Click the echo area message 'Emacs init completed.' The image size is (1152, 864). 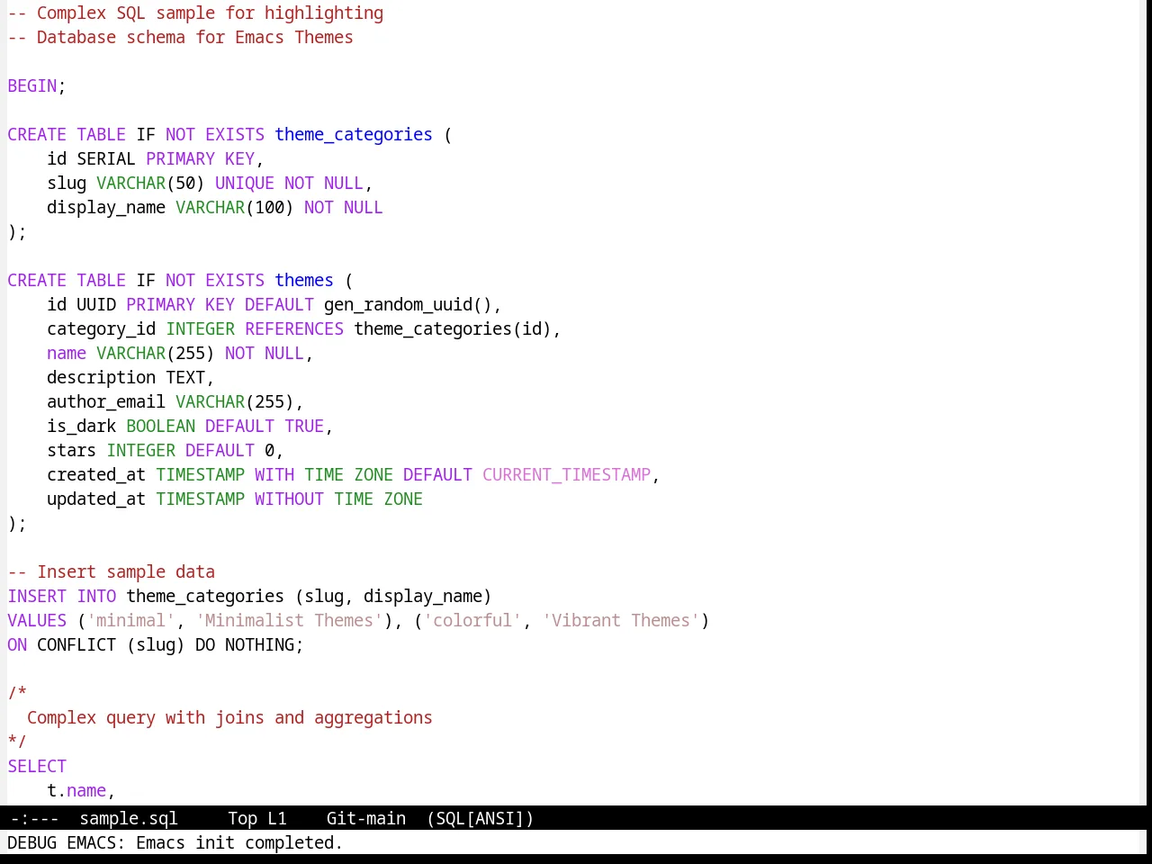pos(239,842)
